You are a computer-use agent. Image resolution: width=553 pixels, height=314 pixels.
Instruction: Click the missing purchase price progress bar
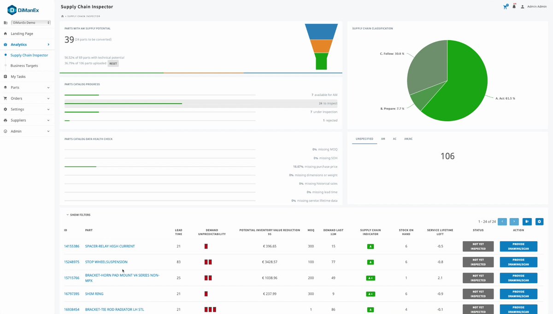160,166
